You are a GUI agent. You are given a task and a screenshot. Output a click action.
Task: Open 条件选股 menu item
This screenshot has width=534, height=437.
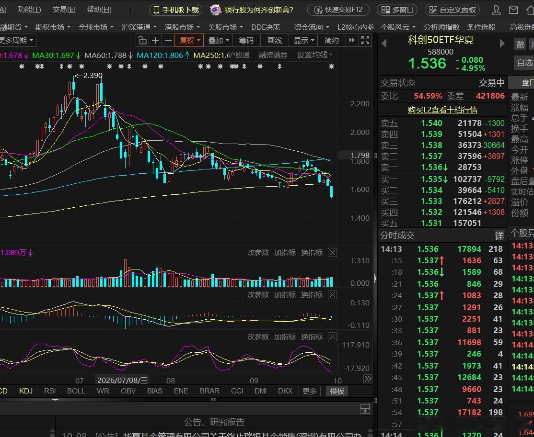(x=481, y=27)
